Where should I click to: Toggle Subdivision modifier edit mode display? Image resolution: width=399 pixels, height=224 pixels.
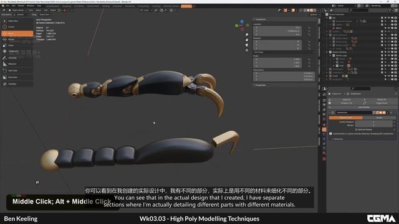377,113
